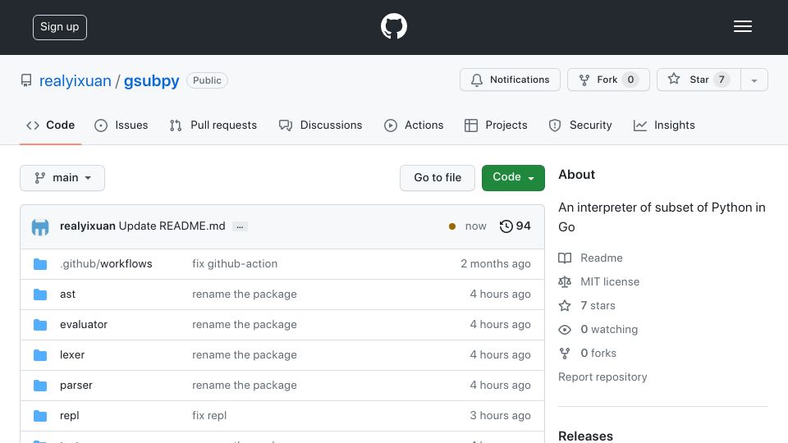Open the repl folder
Viewport: 788px width, 443px height.
tap(69, 416)
